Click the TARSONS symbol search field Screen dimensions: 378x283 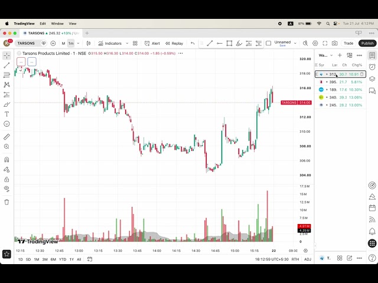(26, 43)
